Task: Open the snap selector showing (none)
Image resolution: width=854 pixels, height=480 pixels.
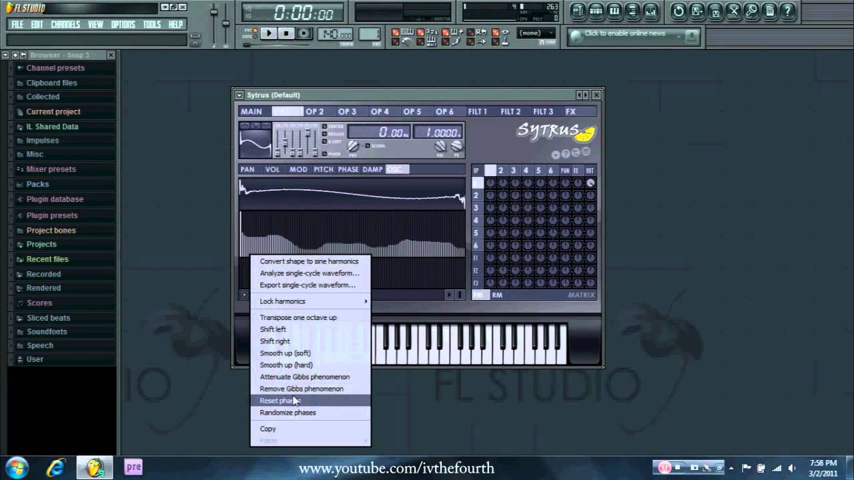Action: (x=536, y=33)
